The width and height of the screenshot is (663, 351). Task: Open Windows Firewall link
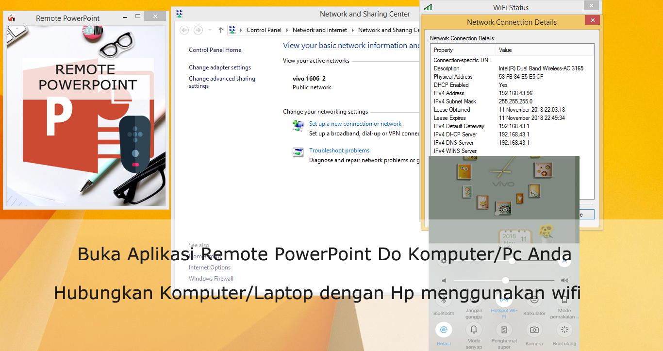tap(211, 279)
